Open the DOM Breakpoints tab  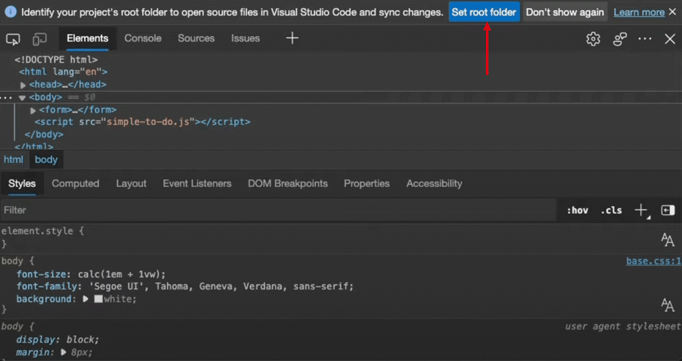pos(288,183)
